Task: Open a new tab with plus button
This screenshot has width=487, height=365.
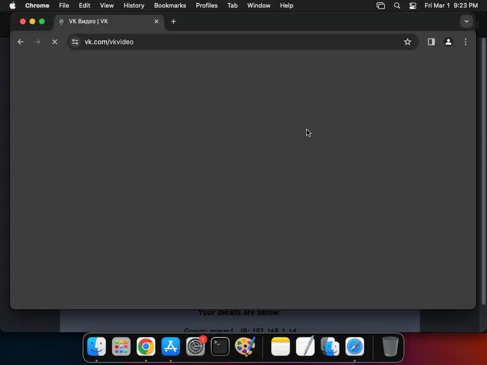Action: coord(174,21)
